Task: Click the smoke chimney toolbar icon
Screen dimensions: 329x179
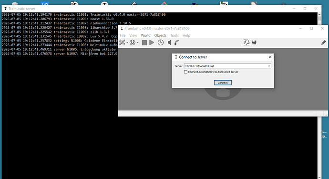Action: point(177,42)
